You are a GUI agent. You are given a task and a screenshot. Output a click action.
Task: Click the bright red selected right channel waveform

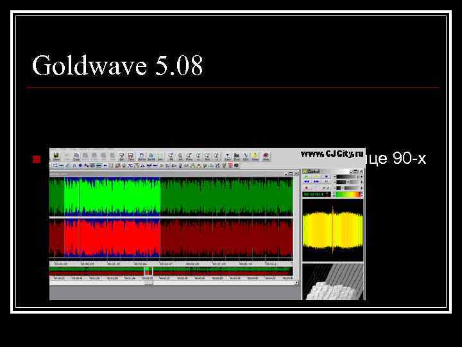point(112,238)
